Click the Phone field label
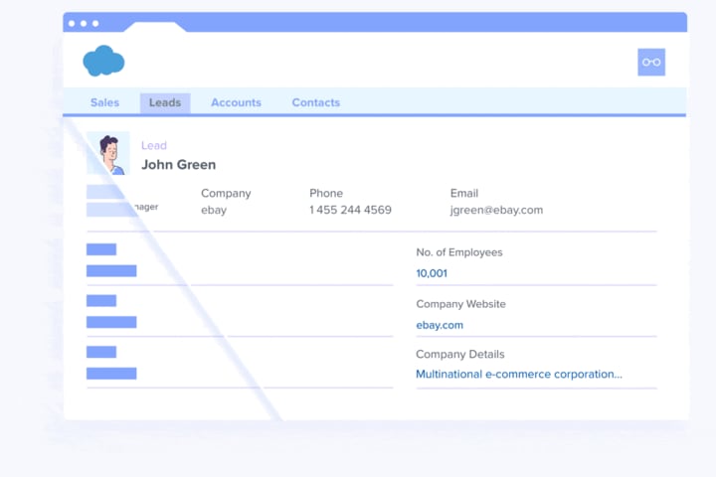This screenshot has height=477, width=716. (x=326, y=193)
